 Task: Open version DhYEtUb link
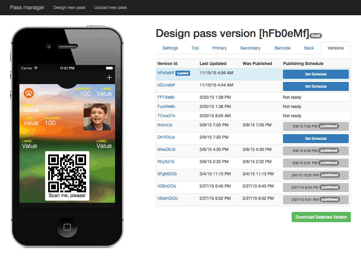[166, 137]
